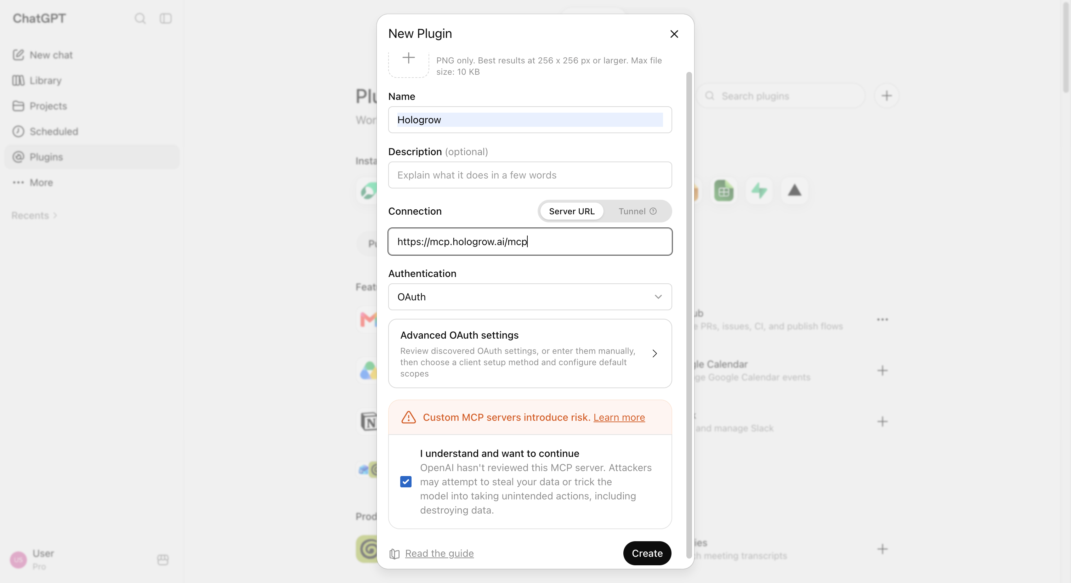Open search in the ChatGPT sidebar
Image resolution: width=1071 pixels, height=583 pixels.
(140, 18)
